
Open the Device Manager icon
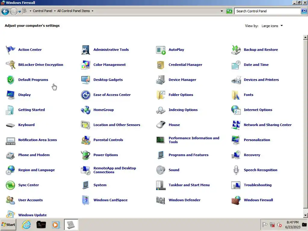[161, 80]
